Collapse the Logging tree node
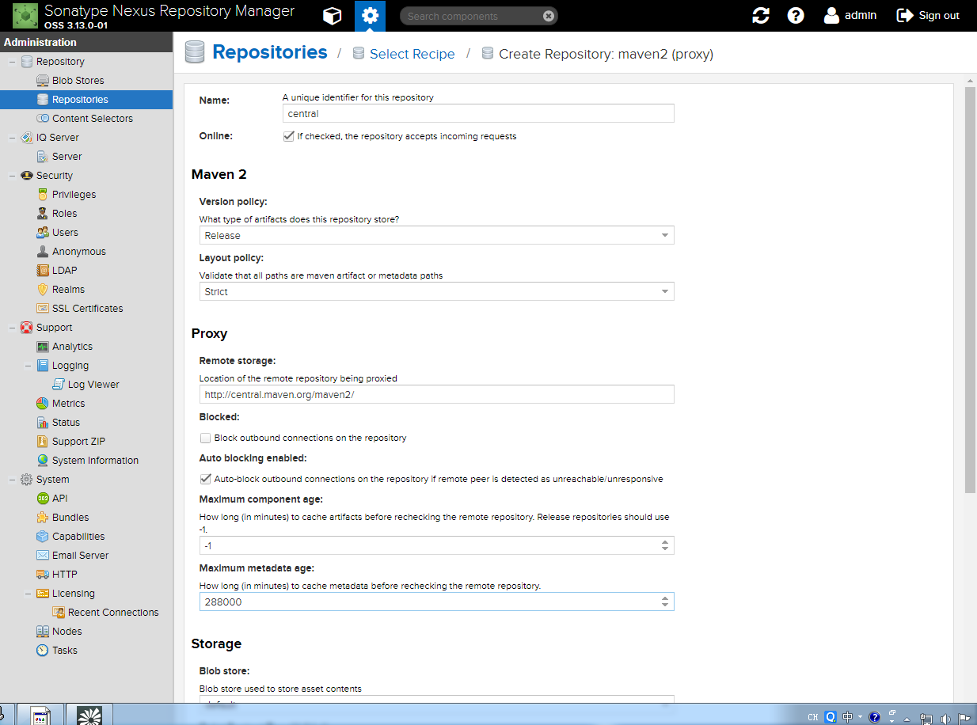Screen dimensions: 977x725 [x=28, y=366]
